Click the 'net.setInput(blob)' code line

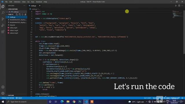click(x=47, y=53)
